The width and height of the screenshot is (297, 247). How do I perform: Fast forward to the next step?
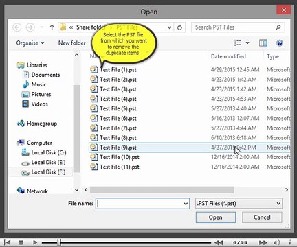(x=263, y=242)
